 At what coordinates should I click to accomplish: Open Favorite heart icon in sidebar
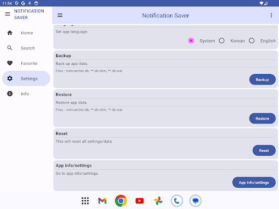(x=10, y=63)
